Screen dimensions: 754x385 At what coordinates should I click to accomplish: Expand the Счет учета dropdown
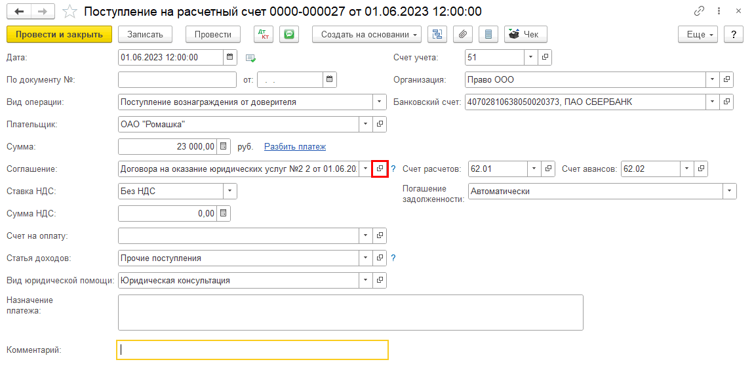[x=530, y=57]
